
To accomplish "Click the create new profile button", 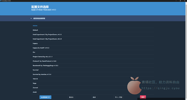I will [x=94, y=97].
